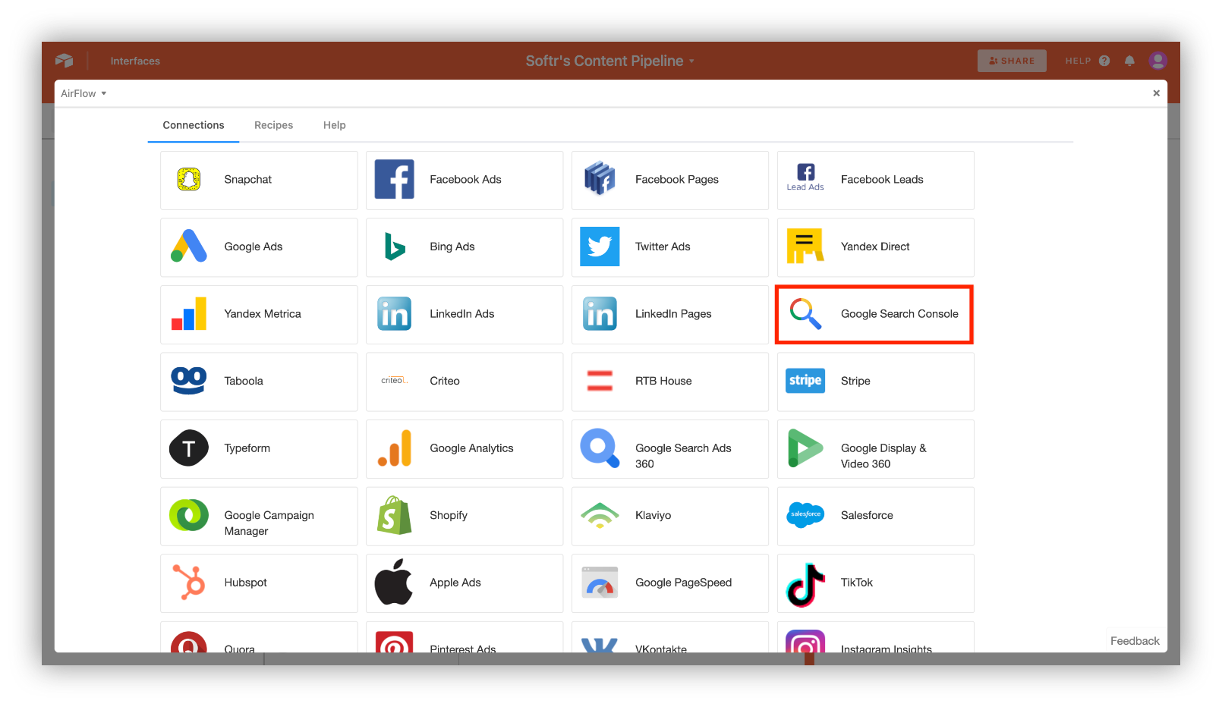Select the Google Ads label
1222x707 pixels.
tap(254, 247)
